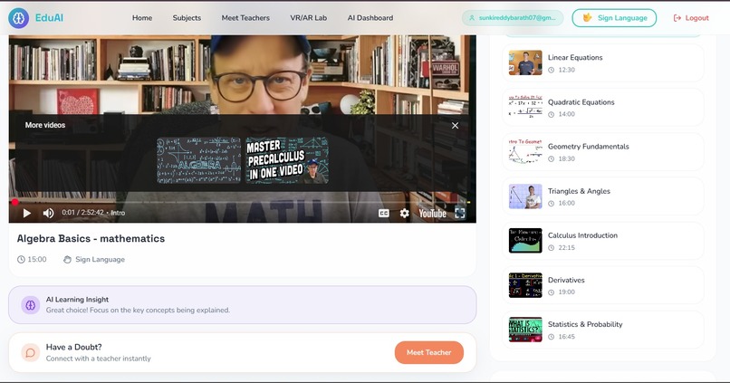Open Master Precalculus In One Video thumbnail
Viewport: 730px width, 383px height.
coord(287,160)
